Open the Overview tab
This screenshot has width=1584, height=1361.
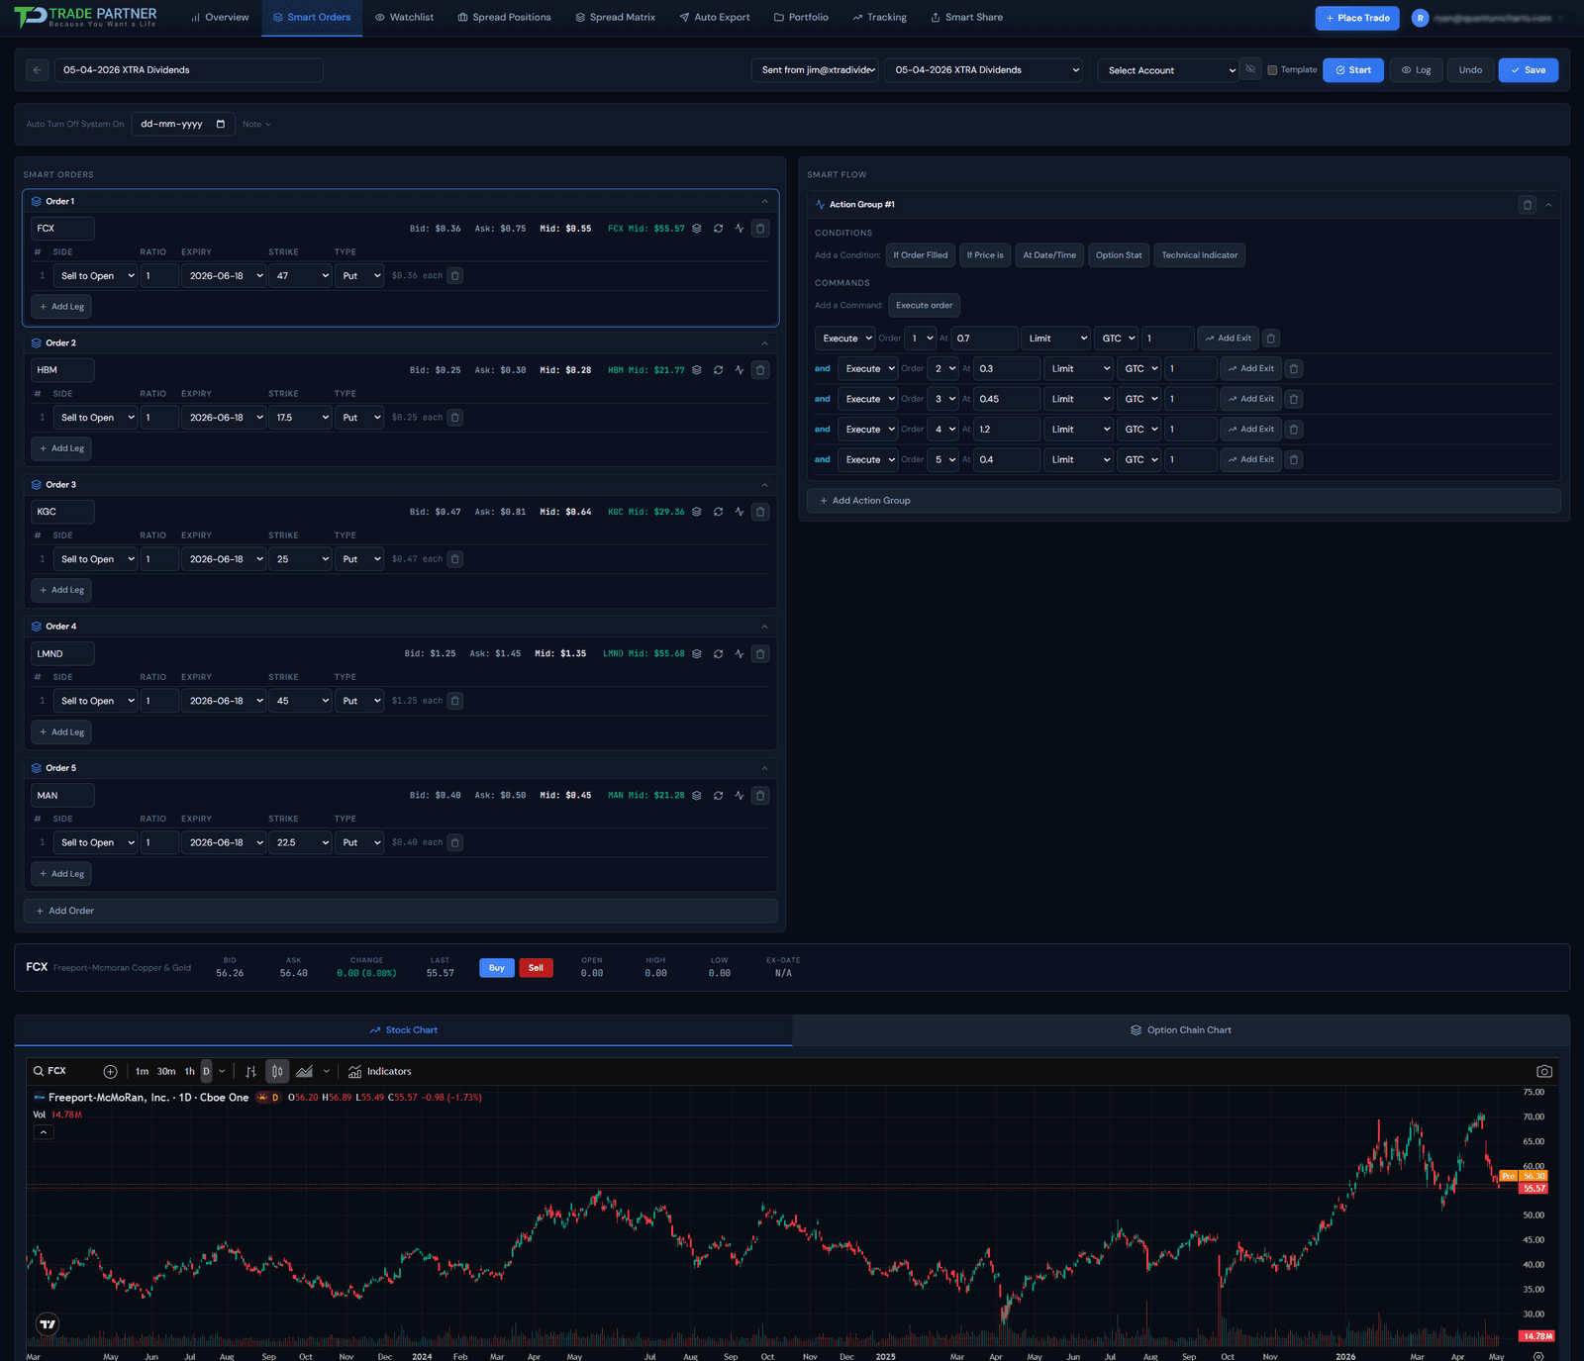[x=220, y=18]
